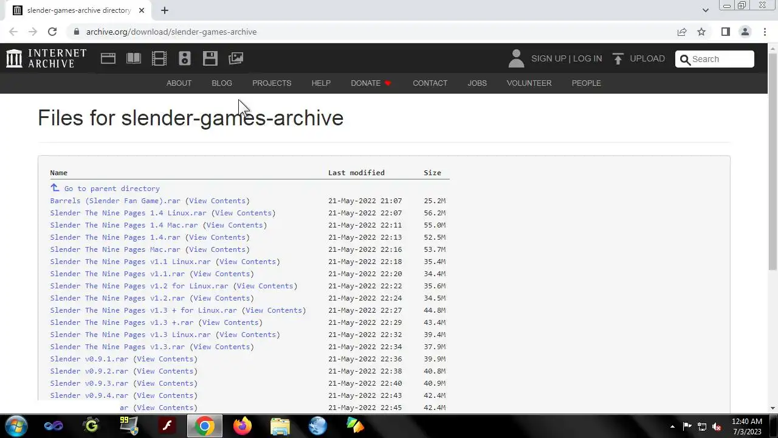Open the JOBS menu item
The image size is (778, 438).
(477, 83)
